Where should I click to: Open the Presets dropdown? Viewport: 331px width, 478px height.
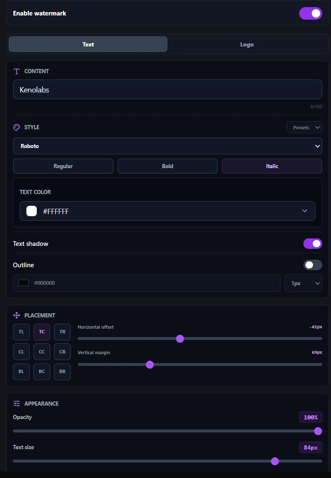point(304,128)
